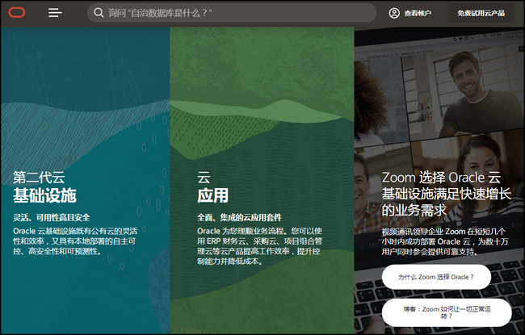Focus the 询问 "自治数据库是什么？" search field
525x335 pixels.
[232, 13]
